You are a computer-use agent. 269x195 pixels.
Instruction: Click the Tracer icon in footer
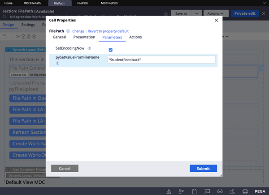182,191
